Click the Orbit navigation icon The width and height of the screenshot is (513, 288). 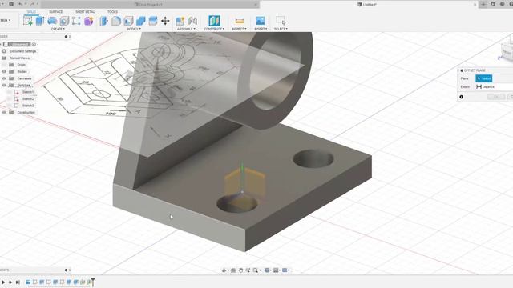(x=224, y=270)
